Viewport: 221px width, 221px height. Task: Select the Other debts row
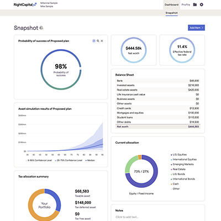tap(158, 122)
